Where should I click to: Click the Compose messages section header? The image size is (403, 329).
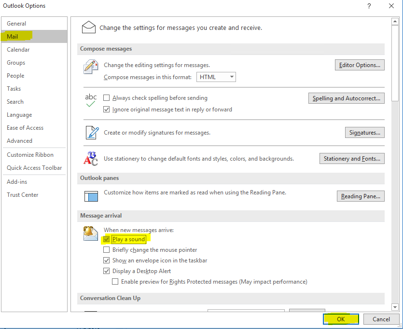[231, 49]
